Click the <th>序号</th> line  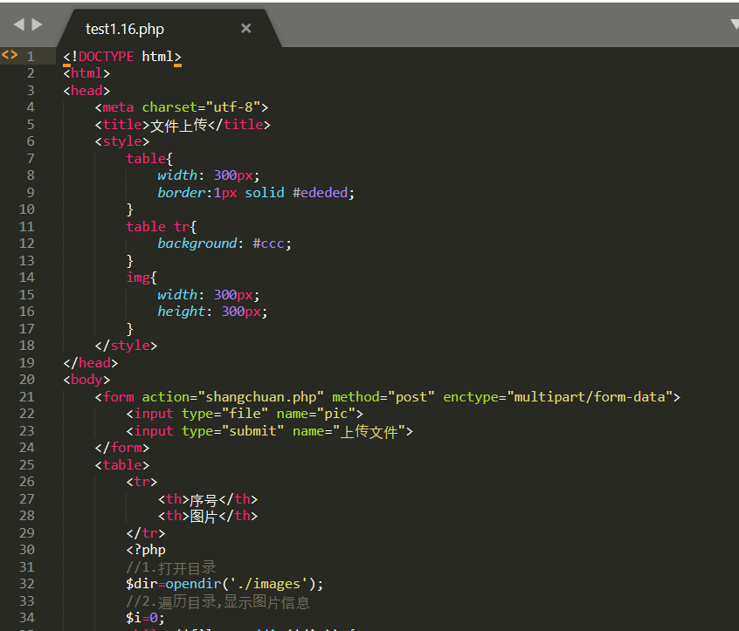coord(208,499)
